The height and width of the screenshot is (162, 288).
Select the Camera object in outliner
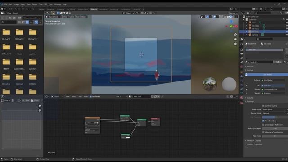click(255, 35)
